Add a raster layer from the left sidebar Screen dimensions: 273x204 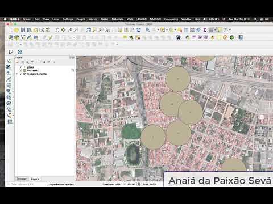click(x=9, y=67)
